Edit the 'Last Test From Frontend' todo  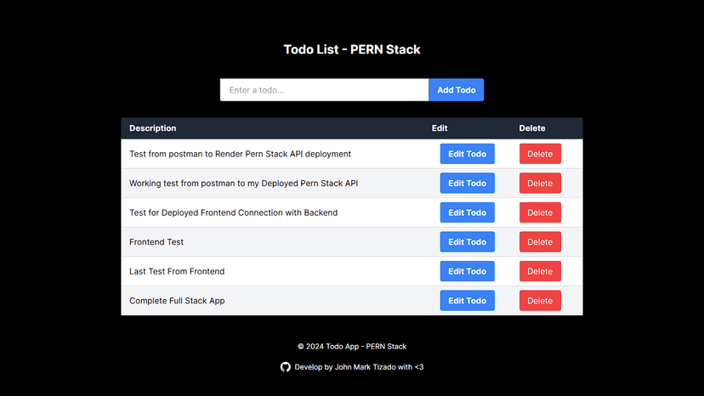pos(467,271)
